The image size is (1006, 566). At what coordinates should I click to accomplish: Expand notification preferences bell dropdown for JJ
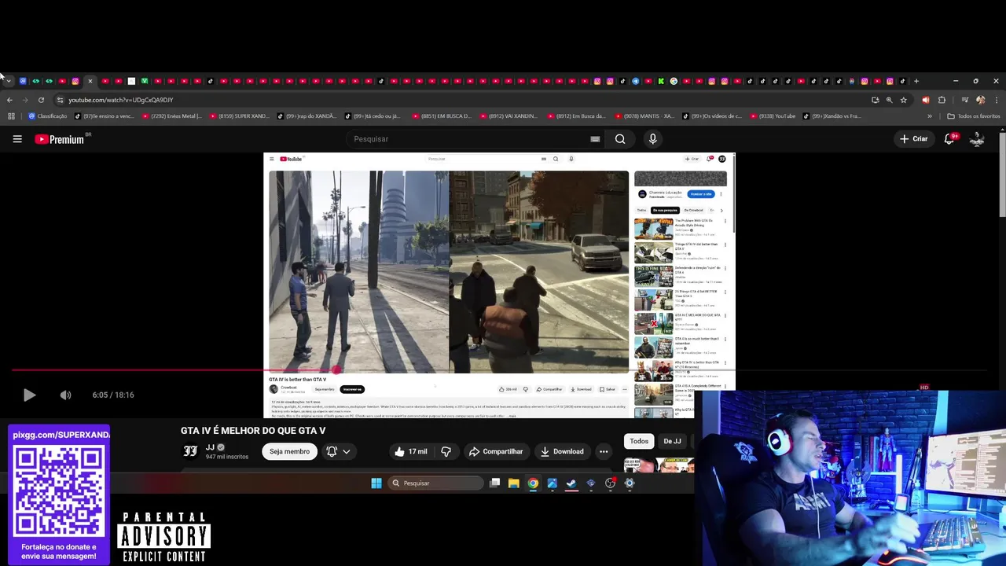(338, 451)
